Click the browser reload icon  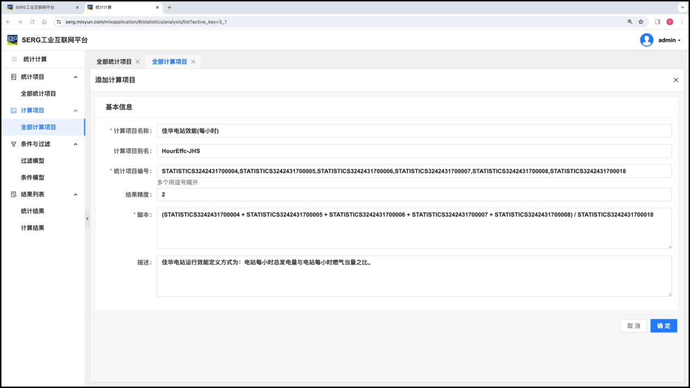tap(32, 22)
